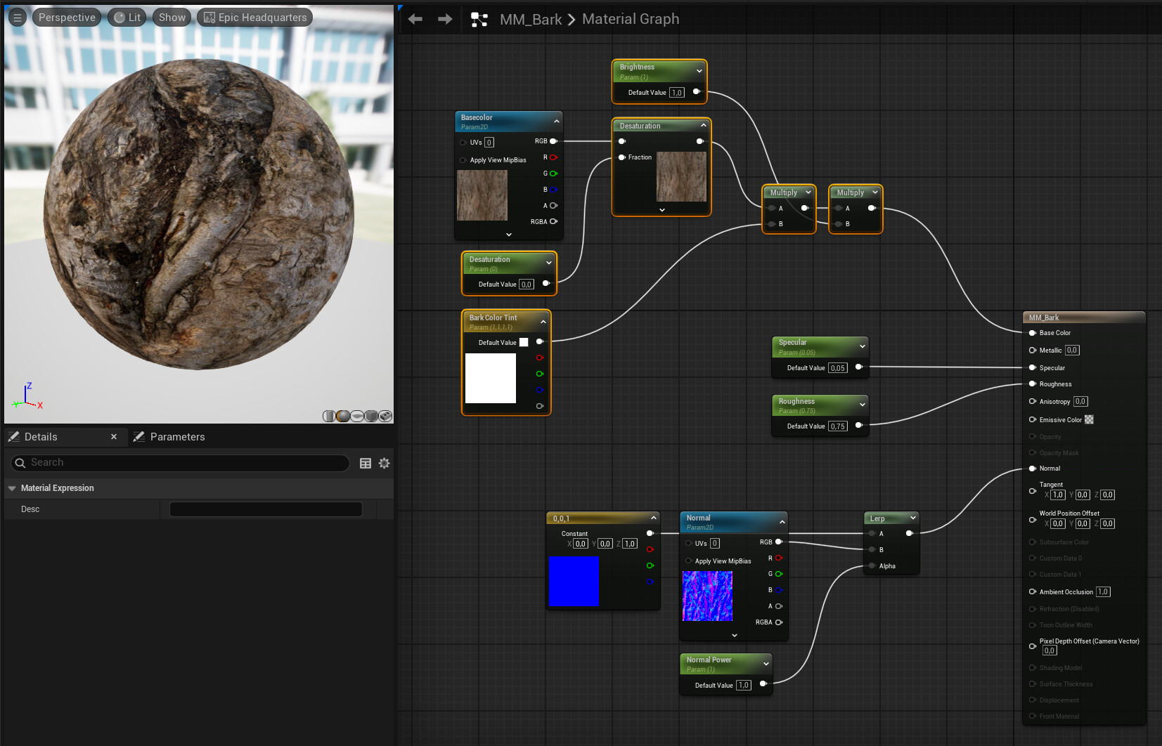The image size is (1162, 746).
Task: Click the Ambient Occlusion input pin
Action: (1033, 592)
